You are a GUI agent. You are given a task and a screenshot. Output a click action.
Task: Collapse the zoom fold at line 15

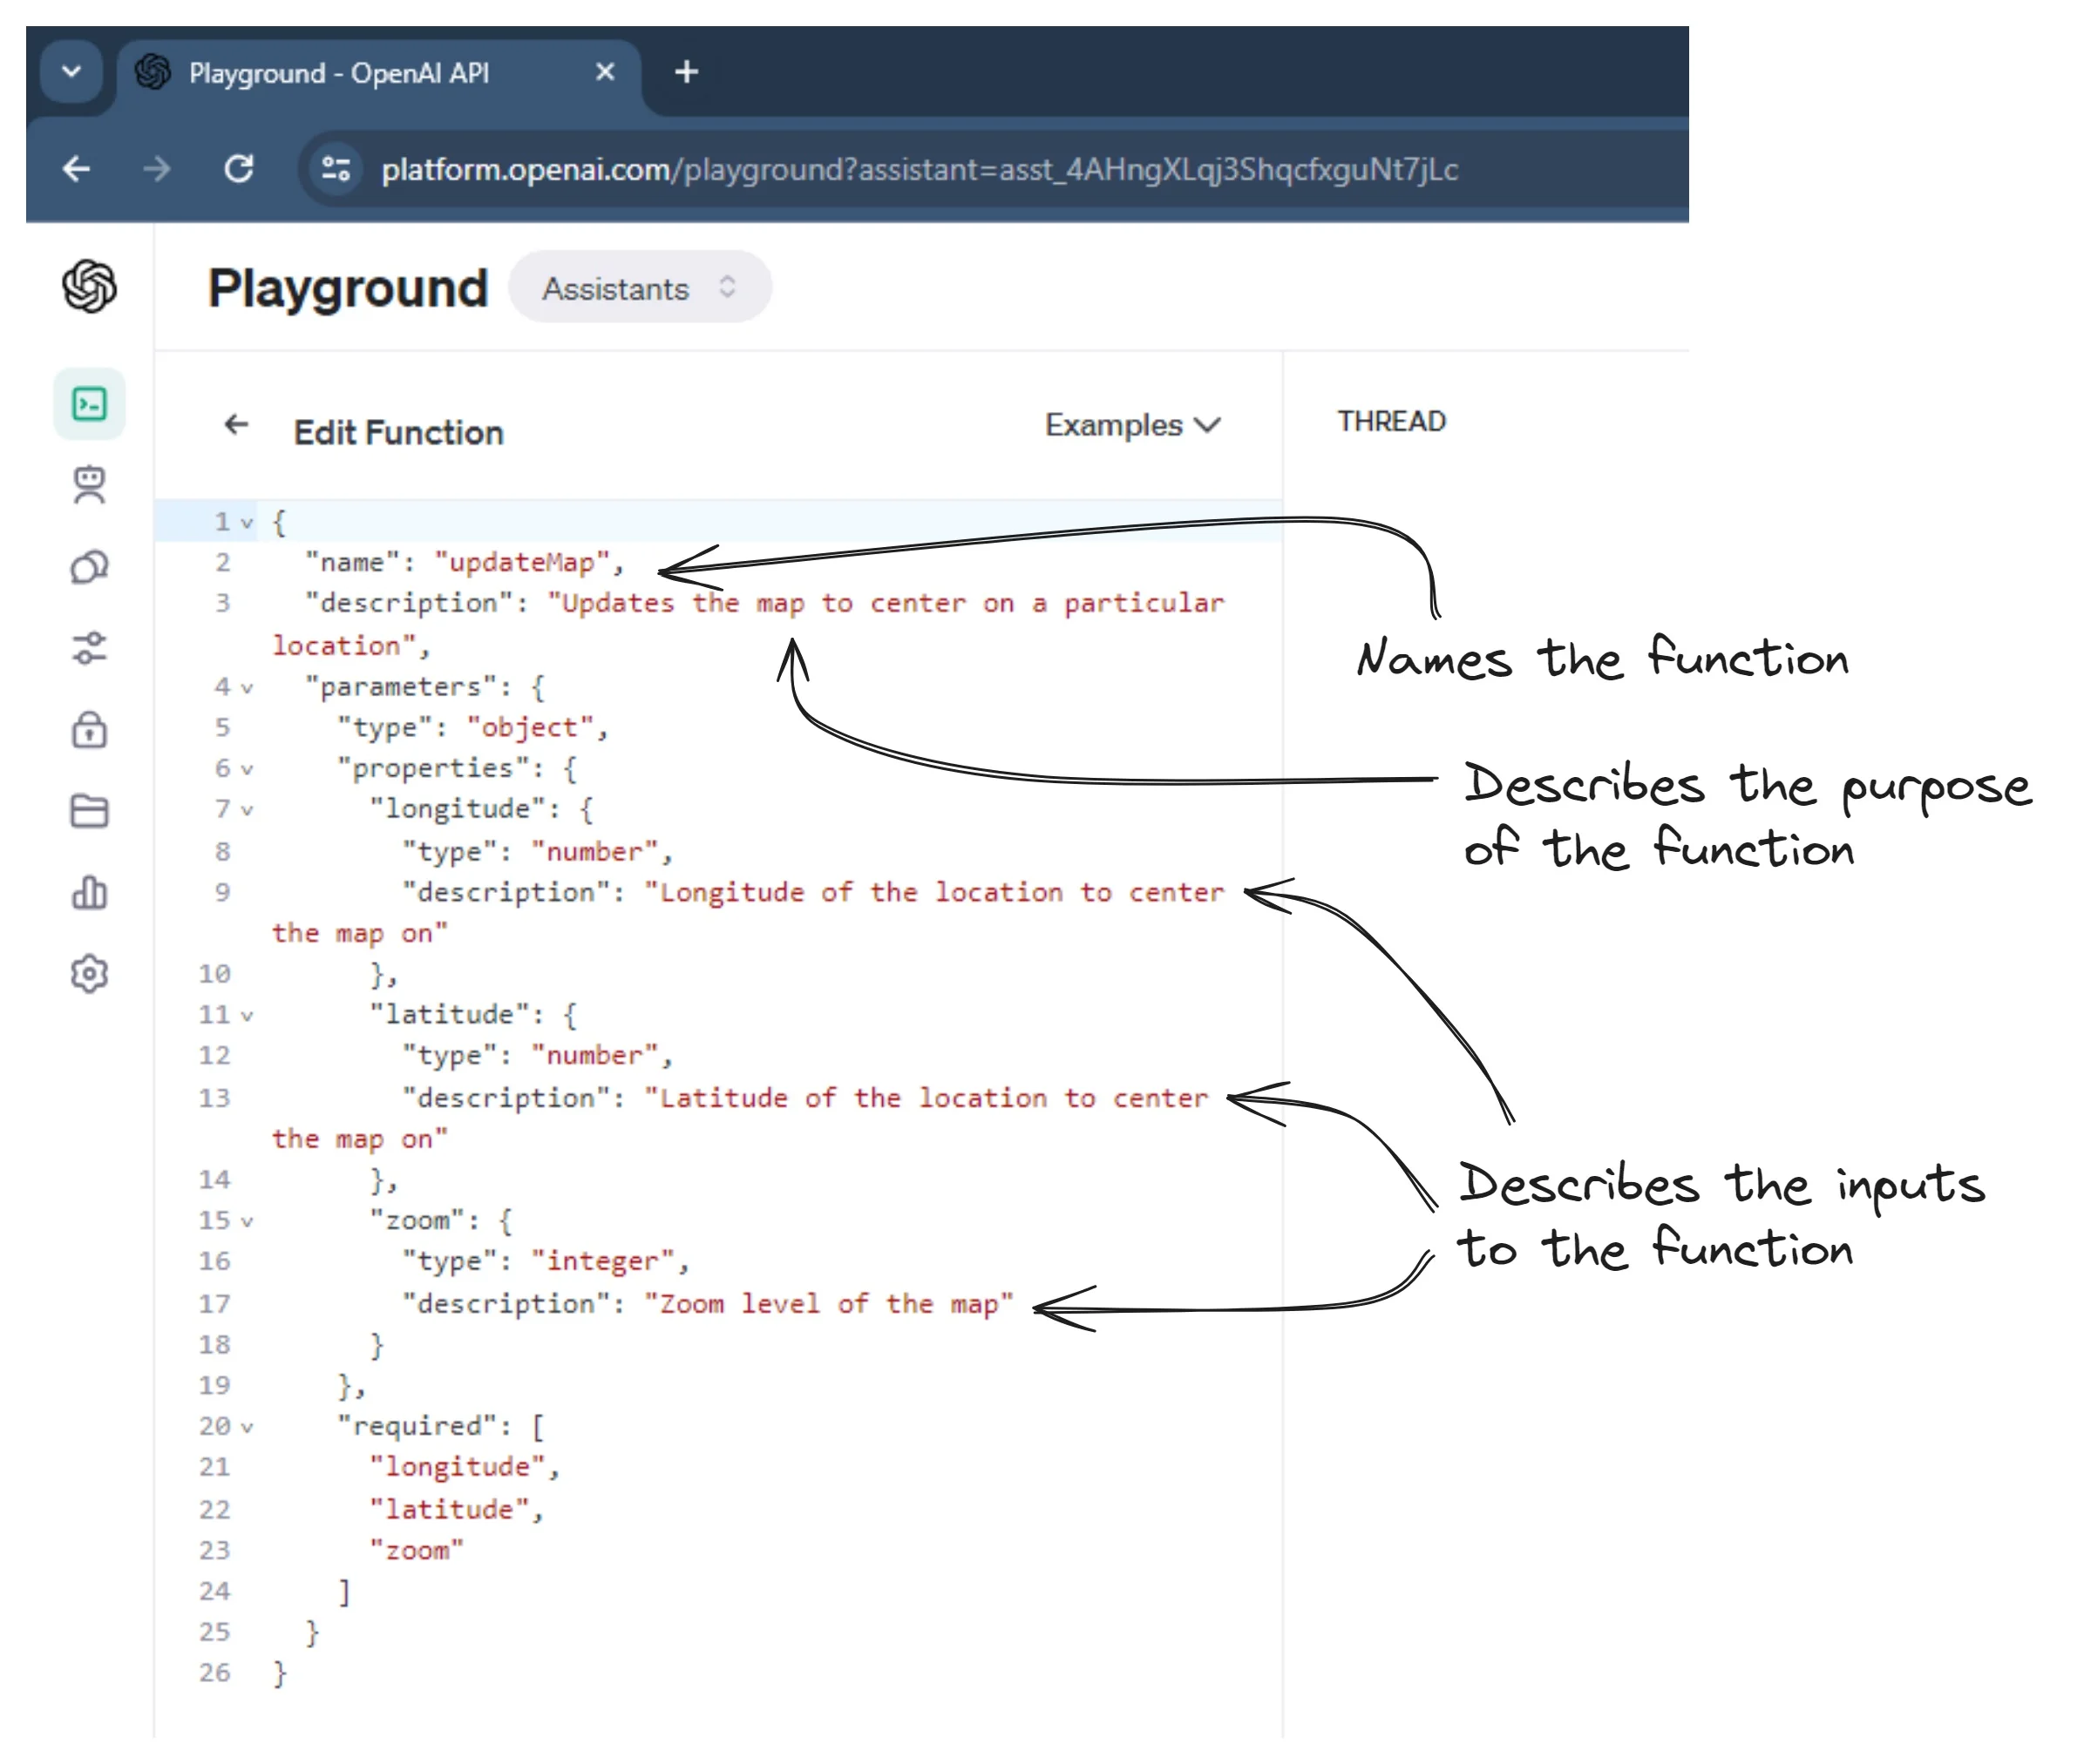(246, 1222)
